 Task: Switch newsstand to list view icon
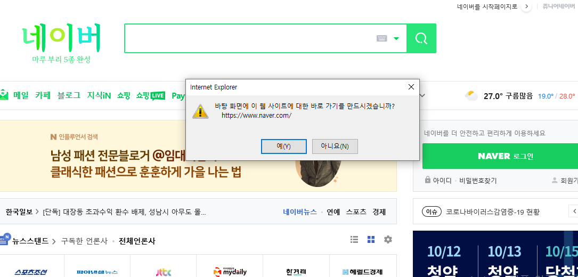click(x=354, y=239)
